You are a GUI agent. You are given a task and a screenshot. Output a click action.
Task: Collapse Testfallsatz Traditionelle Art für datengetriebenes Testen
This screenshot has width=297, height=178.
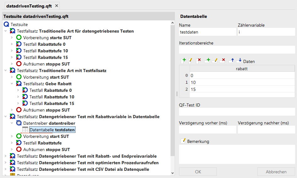[6, 31]
